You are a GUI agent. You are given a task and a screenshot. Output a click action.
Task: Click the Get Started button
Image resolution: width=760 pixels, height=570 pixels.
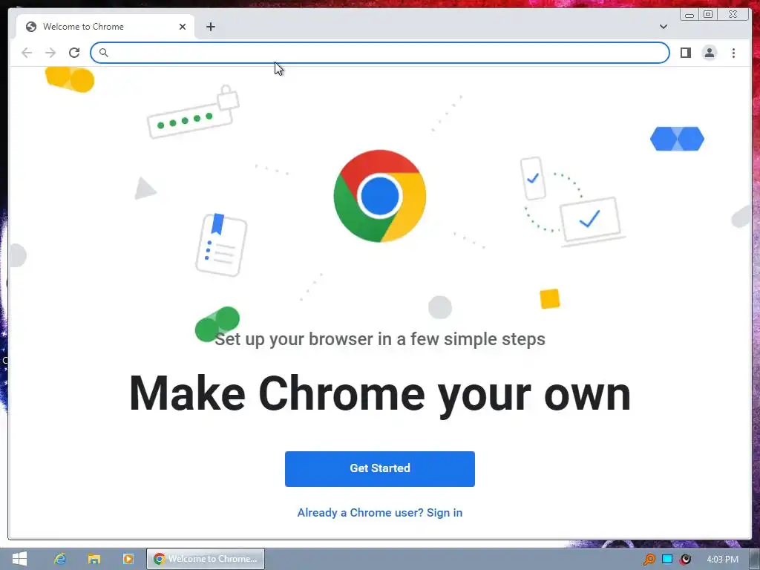pyautogui.click(x=379, y=469)
